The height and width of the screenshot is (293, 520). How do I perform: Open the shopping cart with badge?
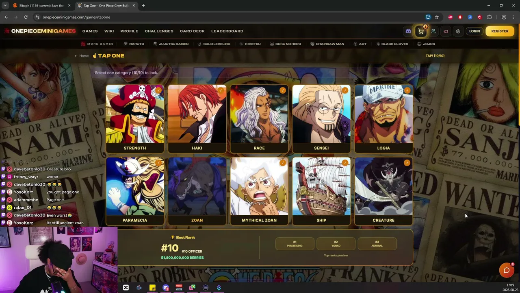(421, 31)
